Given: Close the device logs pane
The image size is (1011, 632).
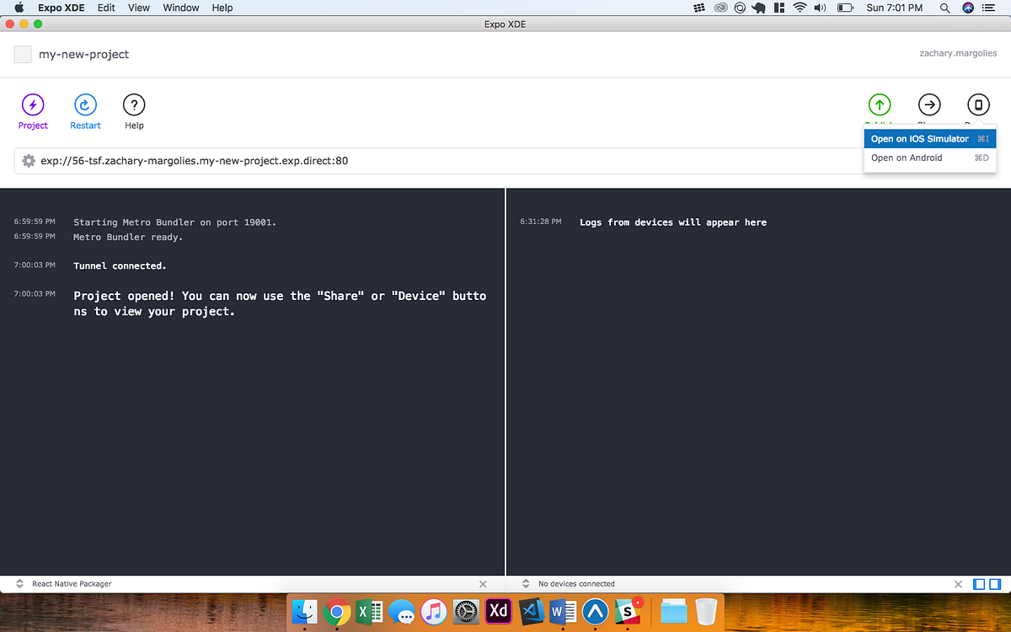Looking at the screenshot, I should click(x=958, y=584).
